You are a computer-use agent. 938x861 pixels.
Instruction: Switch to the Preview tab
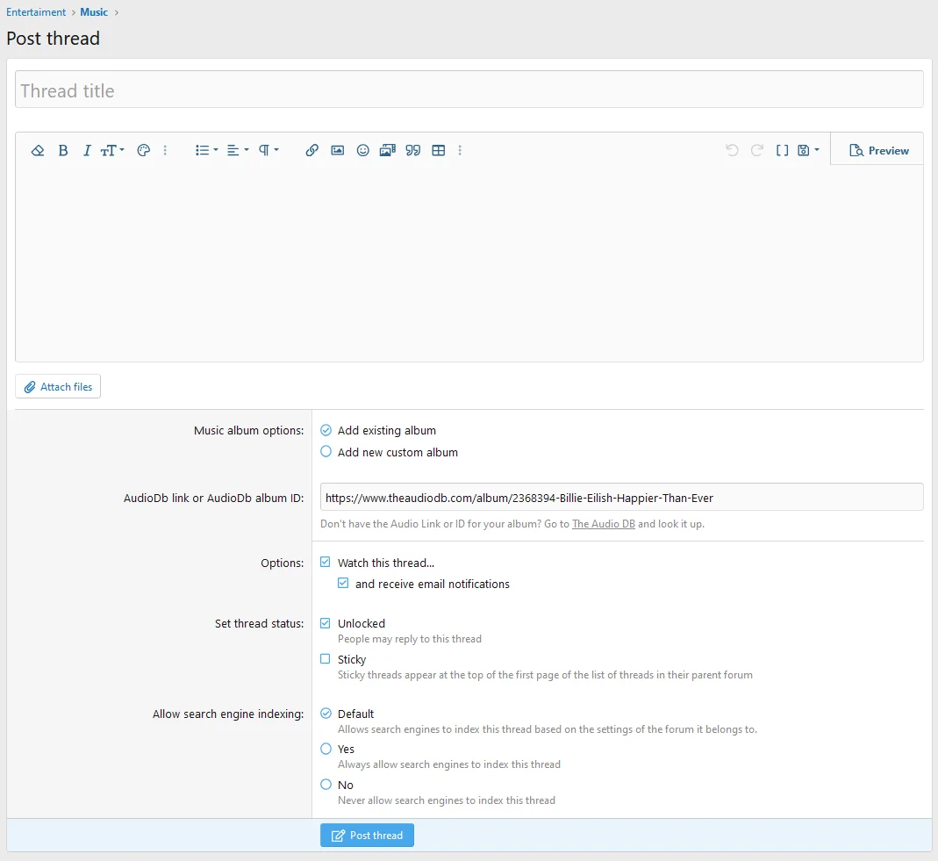(878, 151)
